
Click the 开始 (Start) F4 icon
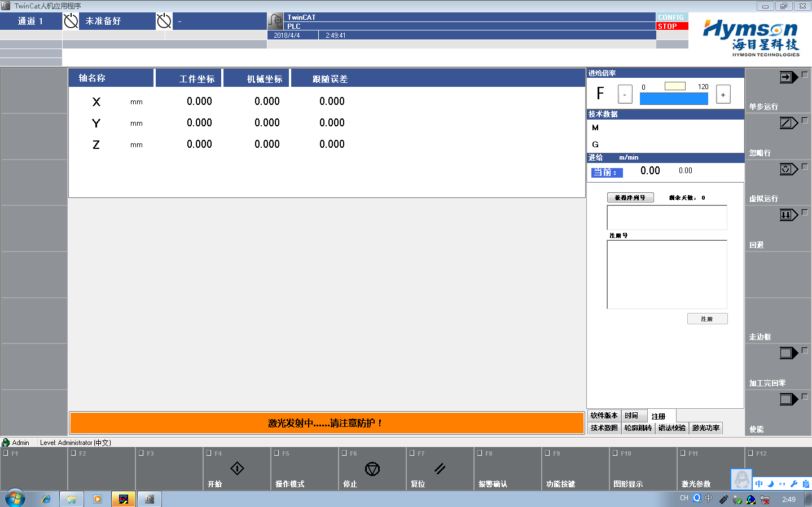pyautogui.click(x=236, y=468)
